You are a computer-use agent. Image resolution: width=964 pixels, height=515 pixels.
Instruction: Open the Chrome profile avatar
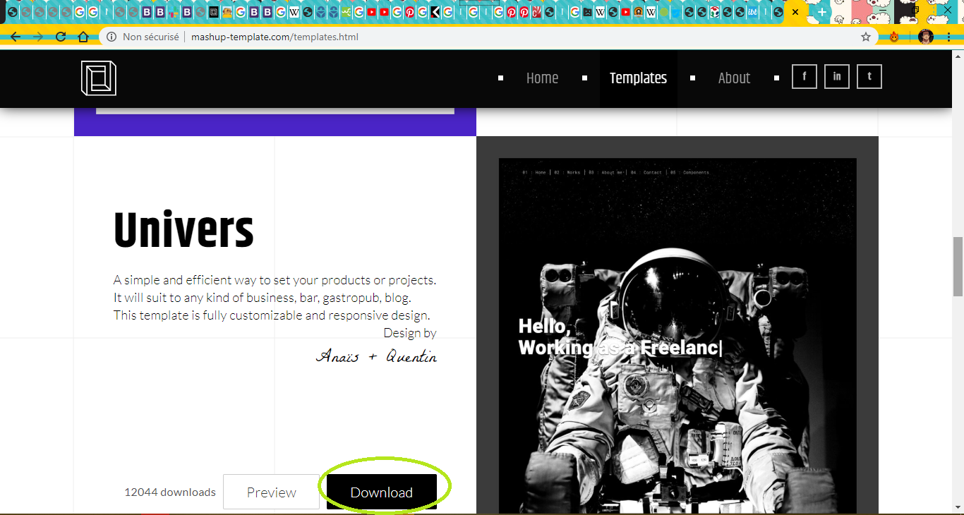point(926,37)
